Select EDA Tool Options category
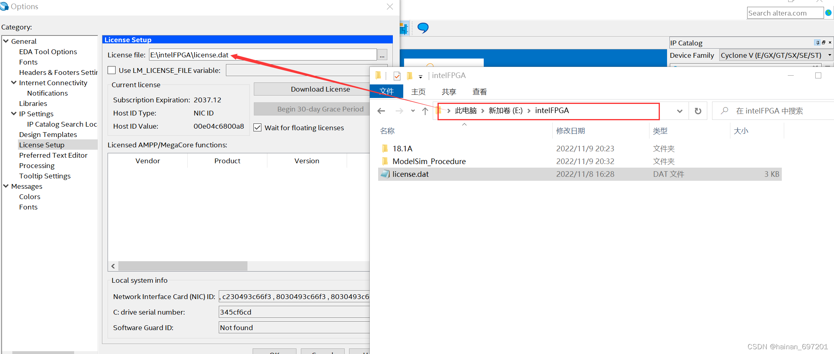Image resolution: width=834 pixels, height=354 pixels. [48, 52]
